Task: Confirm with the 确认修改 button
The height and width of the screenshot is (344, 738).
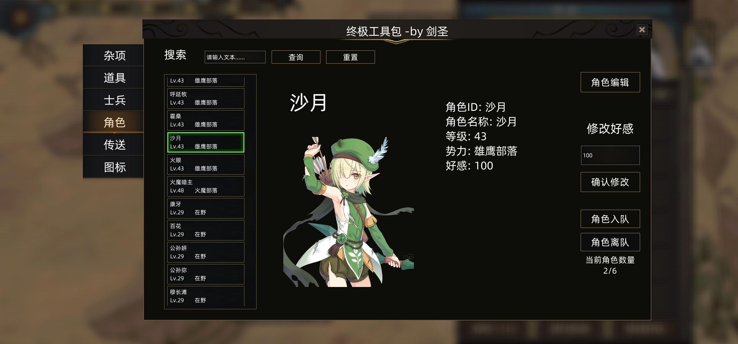Action: coord(610,182)
